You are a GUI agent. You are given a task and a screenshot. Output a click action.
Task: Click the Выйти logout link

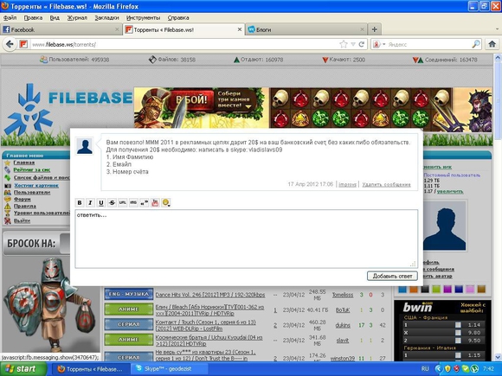[23, 220]
